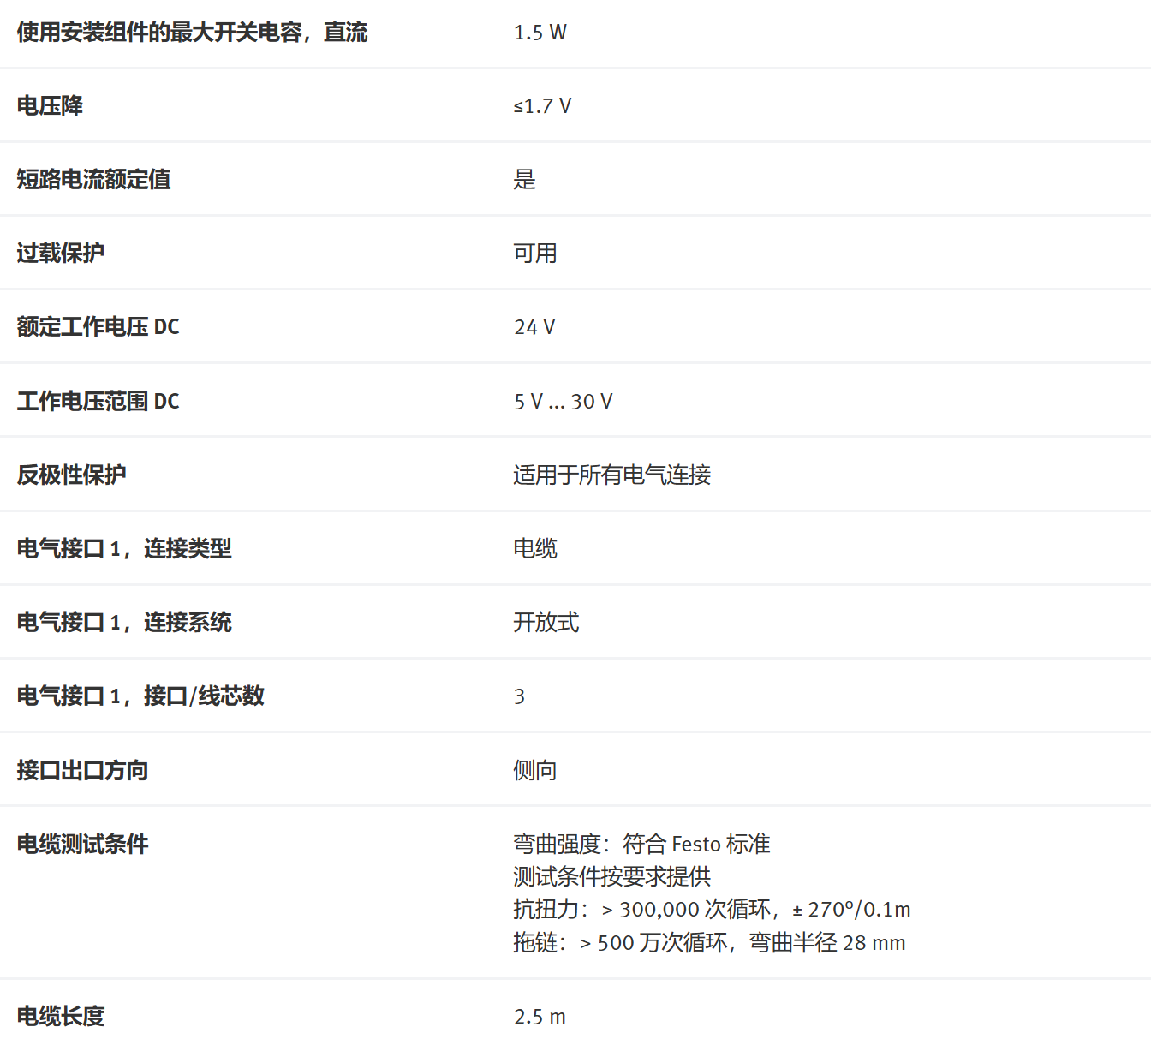Image resolution: width=1151 pixels, height=1045 pixels.
Task: Select the 24 V value
Action: pyautogui.click(x=534, y=327)
